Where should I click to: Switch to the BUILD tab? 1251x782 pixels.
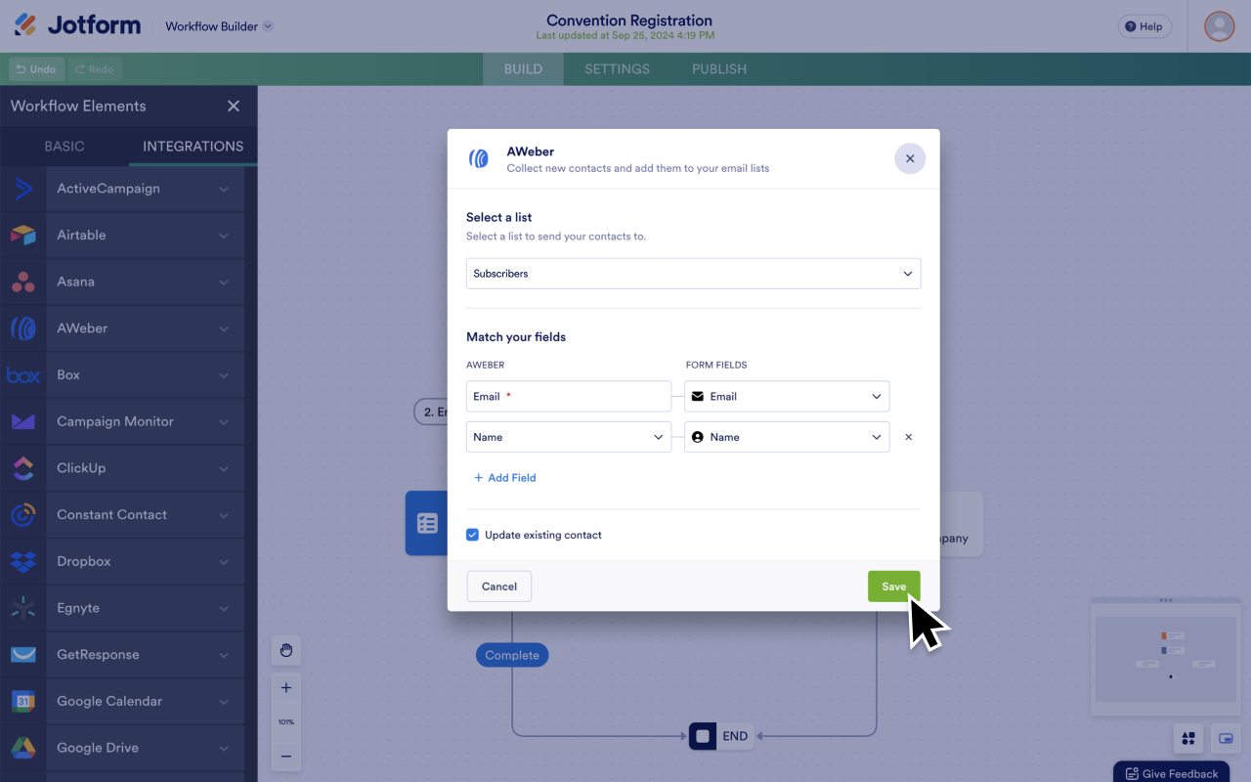click(523, 69)
